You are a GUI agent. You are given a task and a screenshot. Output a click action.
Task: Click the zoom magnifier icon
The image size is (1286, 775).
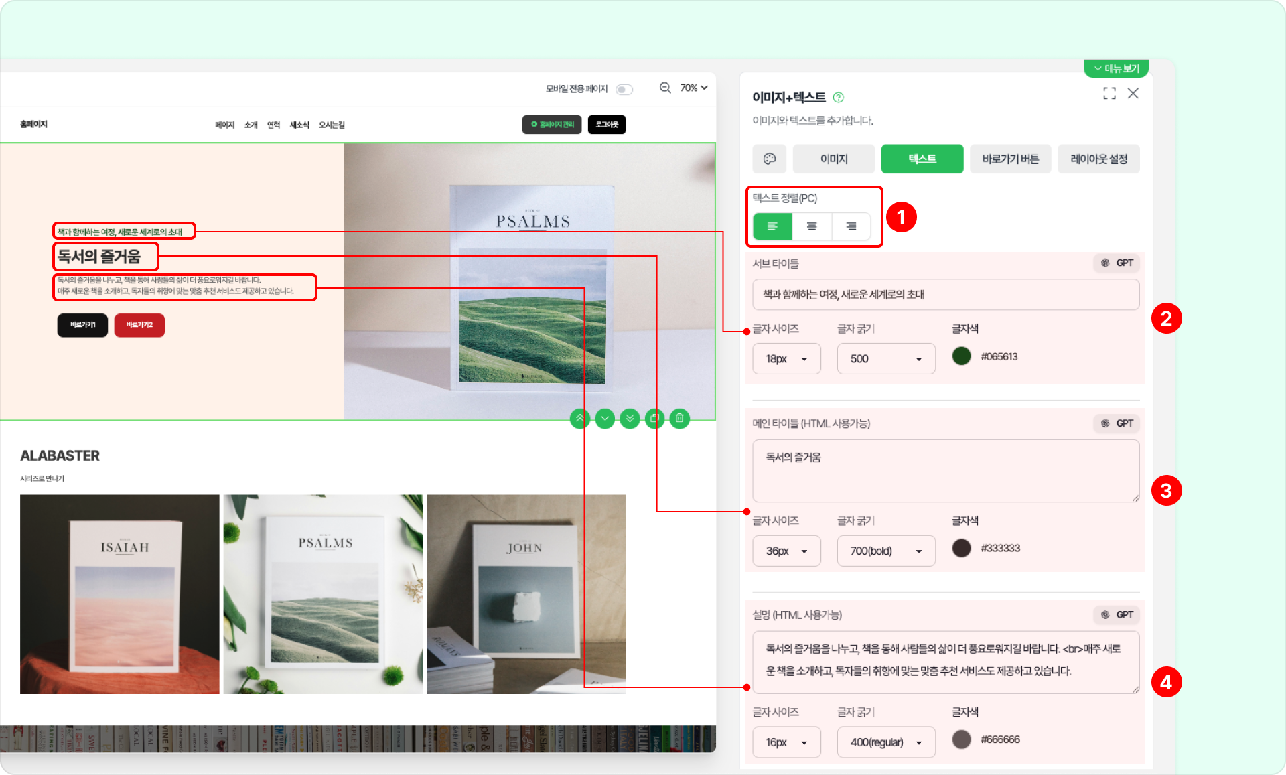(665, 88)
